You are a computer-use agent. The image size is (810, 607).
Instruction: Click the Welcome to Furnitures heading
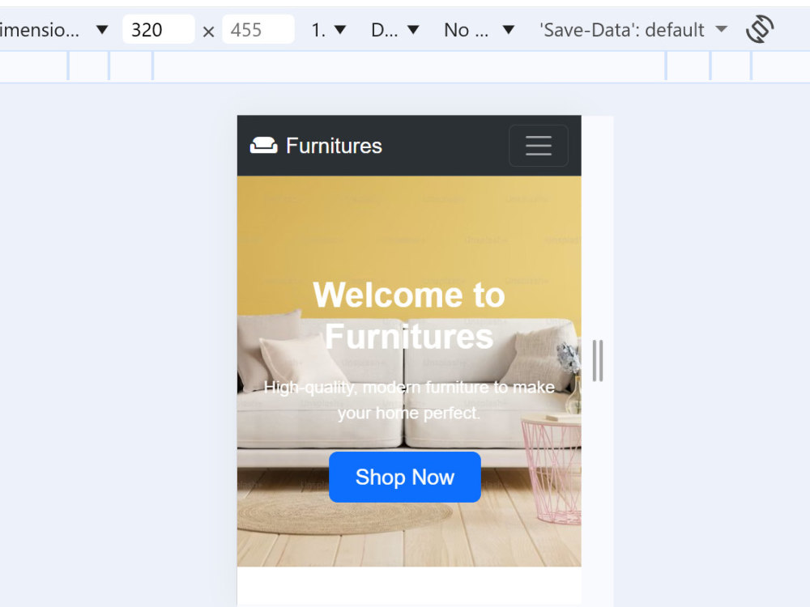409,316
